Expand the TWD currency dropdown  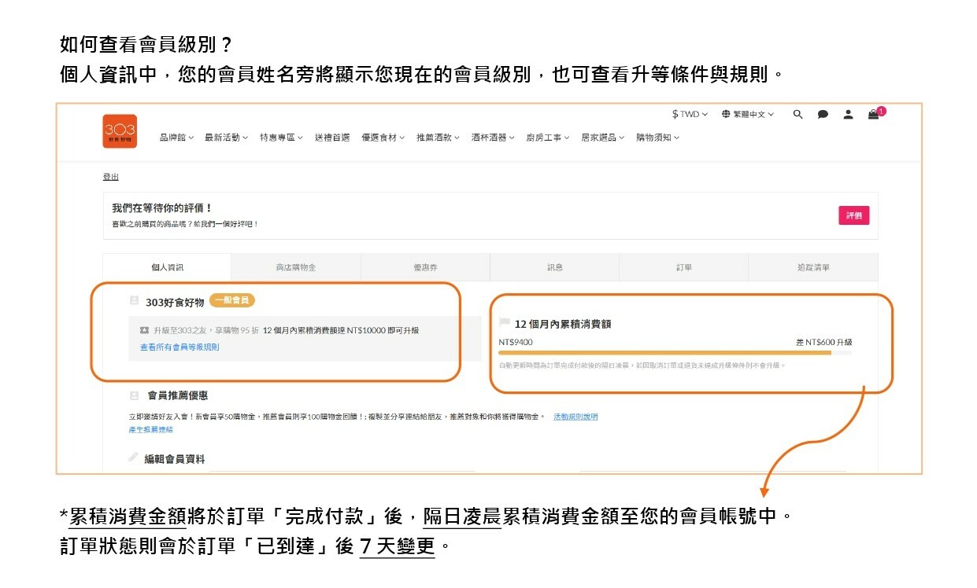coord(690,114)
